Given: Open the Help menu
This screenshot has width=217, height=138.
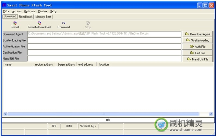Looking at the screenshot, I should pos(53,11).
